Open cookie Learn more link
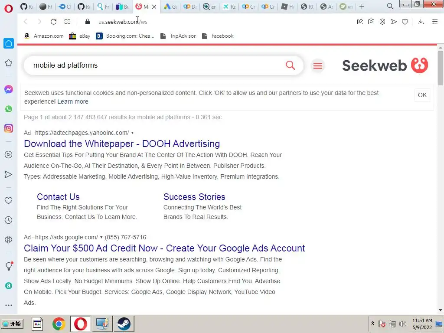The height and width of the screenshot is (333, 444). [73, 101]
